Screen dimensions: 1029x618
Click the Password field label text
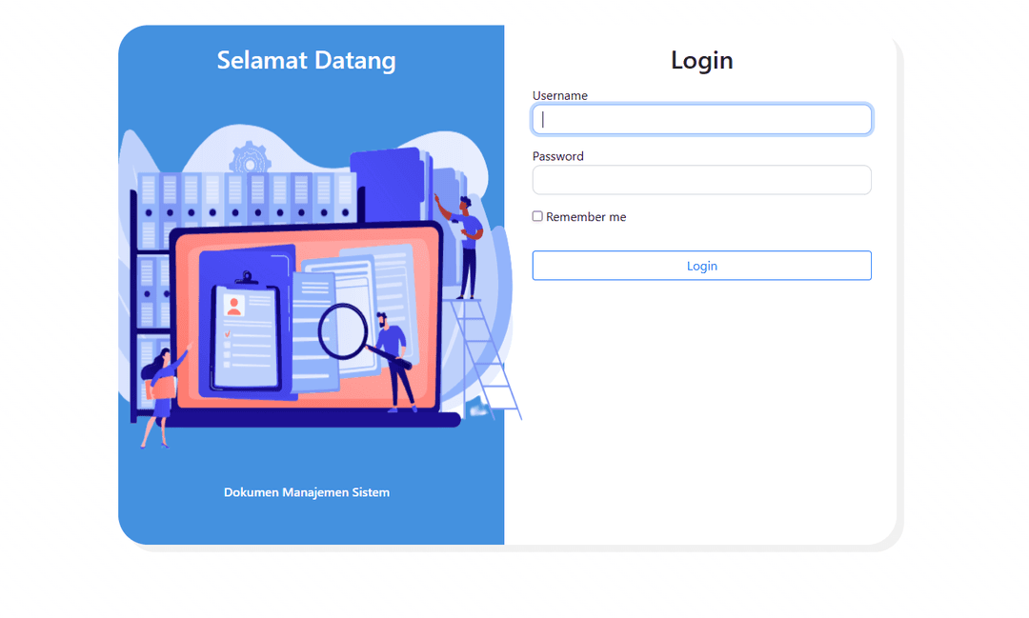point(557,155)
